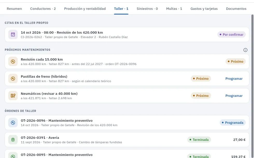Select Pastillas de freno (híbridos) title

[44, 77]
